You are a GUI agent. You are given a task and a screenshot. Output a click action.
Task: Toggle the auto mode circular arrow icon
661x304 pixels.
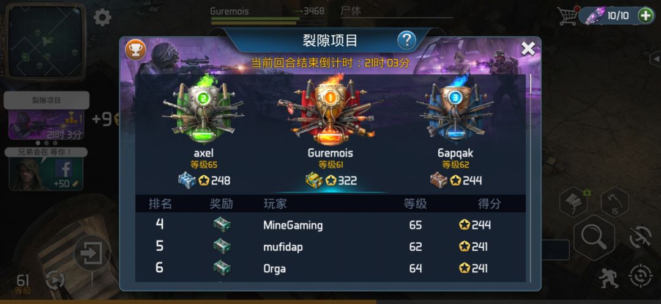55,280
